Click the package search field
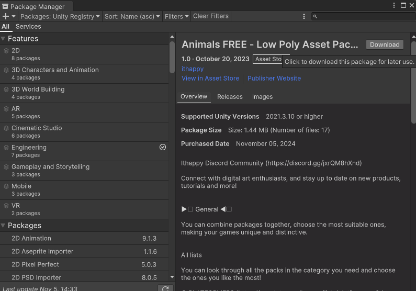 (x=364, y=16)
